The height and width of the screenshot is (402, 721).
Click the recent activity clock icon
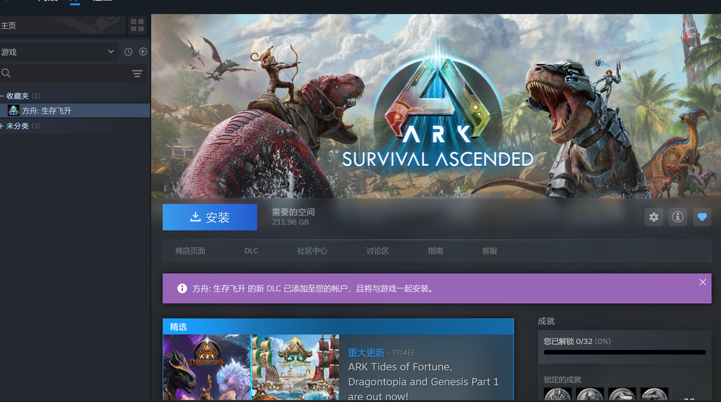[x=128, y=52]
